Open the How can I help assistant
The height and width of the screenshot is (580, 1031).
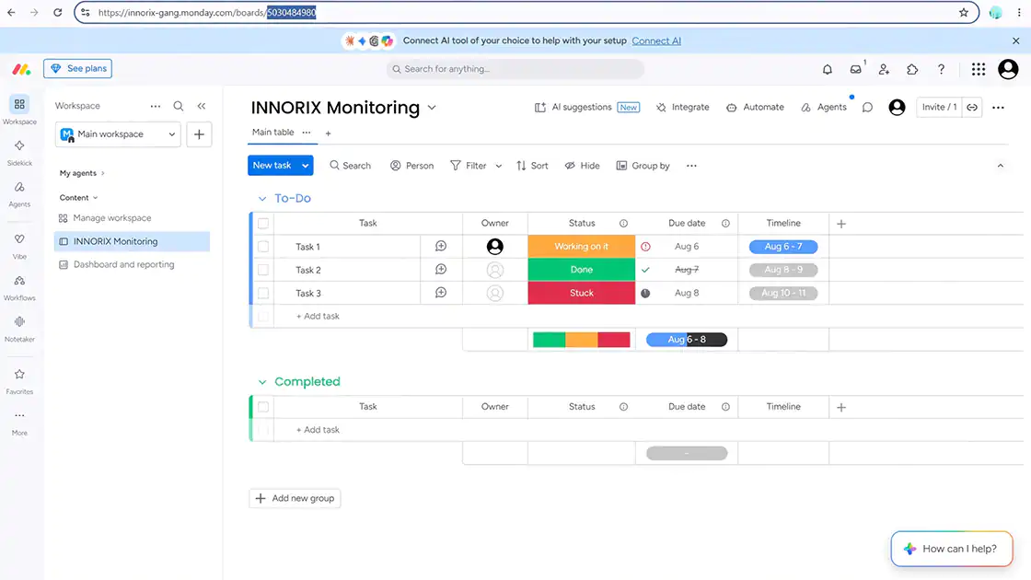coord(952,549)
